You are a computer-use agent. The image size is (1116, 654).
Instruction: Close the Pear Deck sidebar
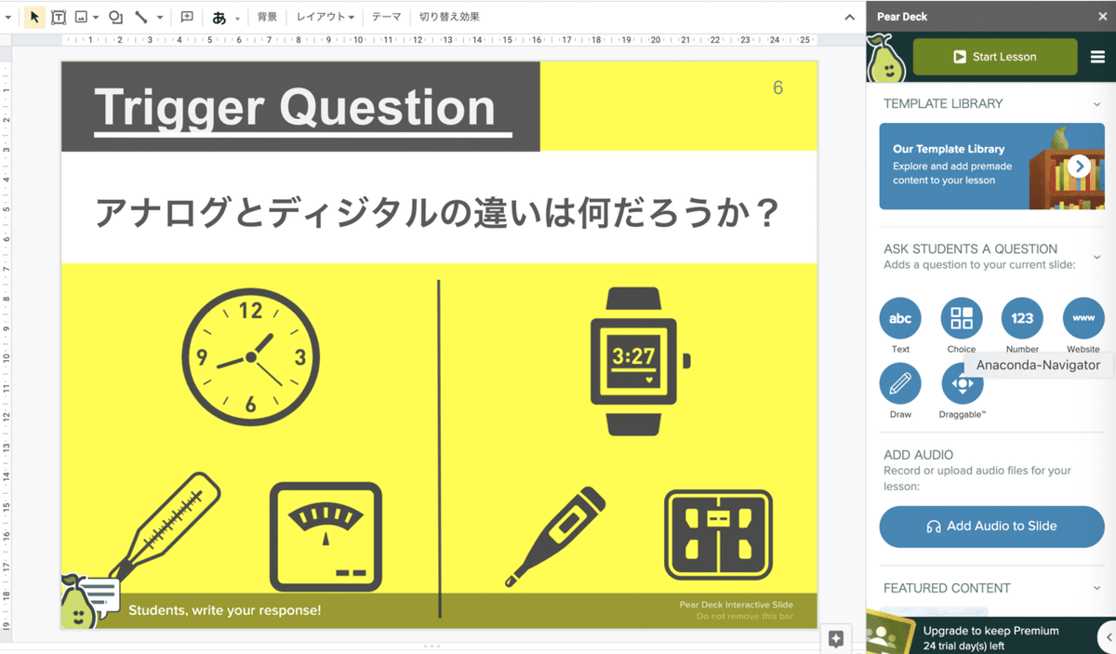(x=1103, y=16)
